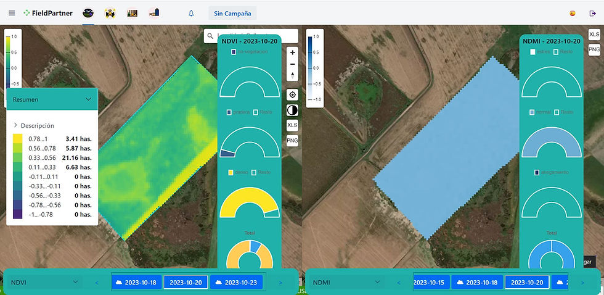The image size is (604, 295).
Task: Click the "21.16 has." area value
Action: [x=76, y=158]
